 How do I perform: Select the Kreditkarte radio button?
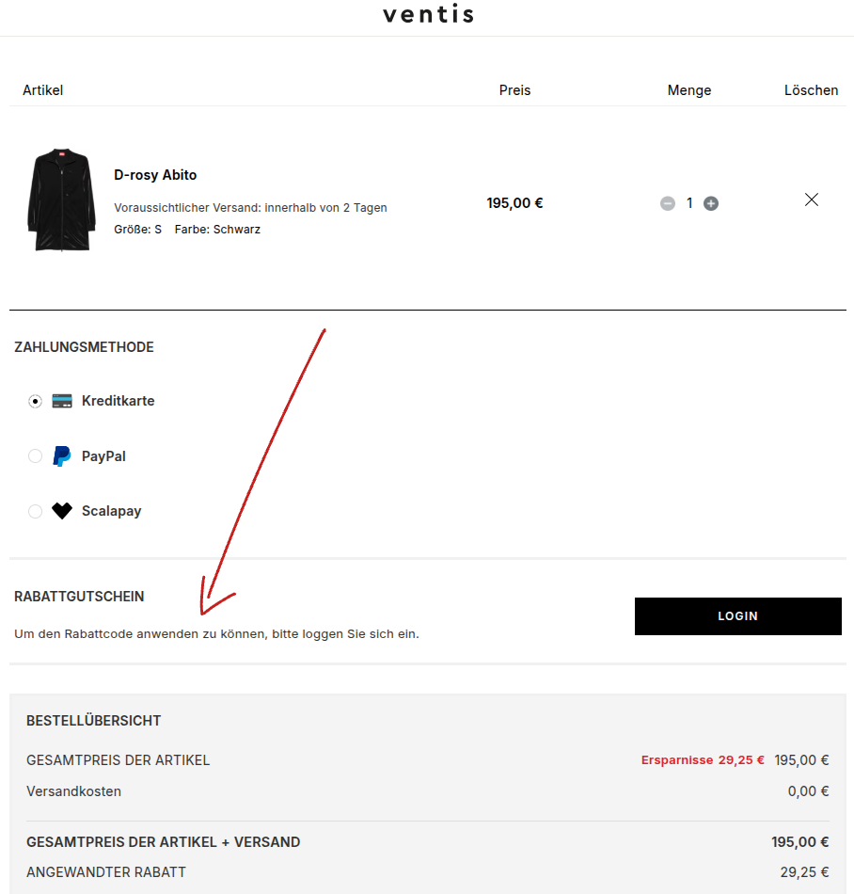click(36, 402)
